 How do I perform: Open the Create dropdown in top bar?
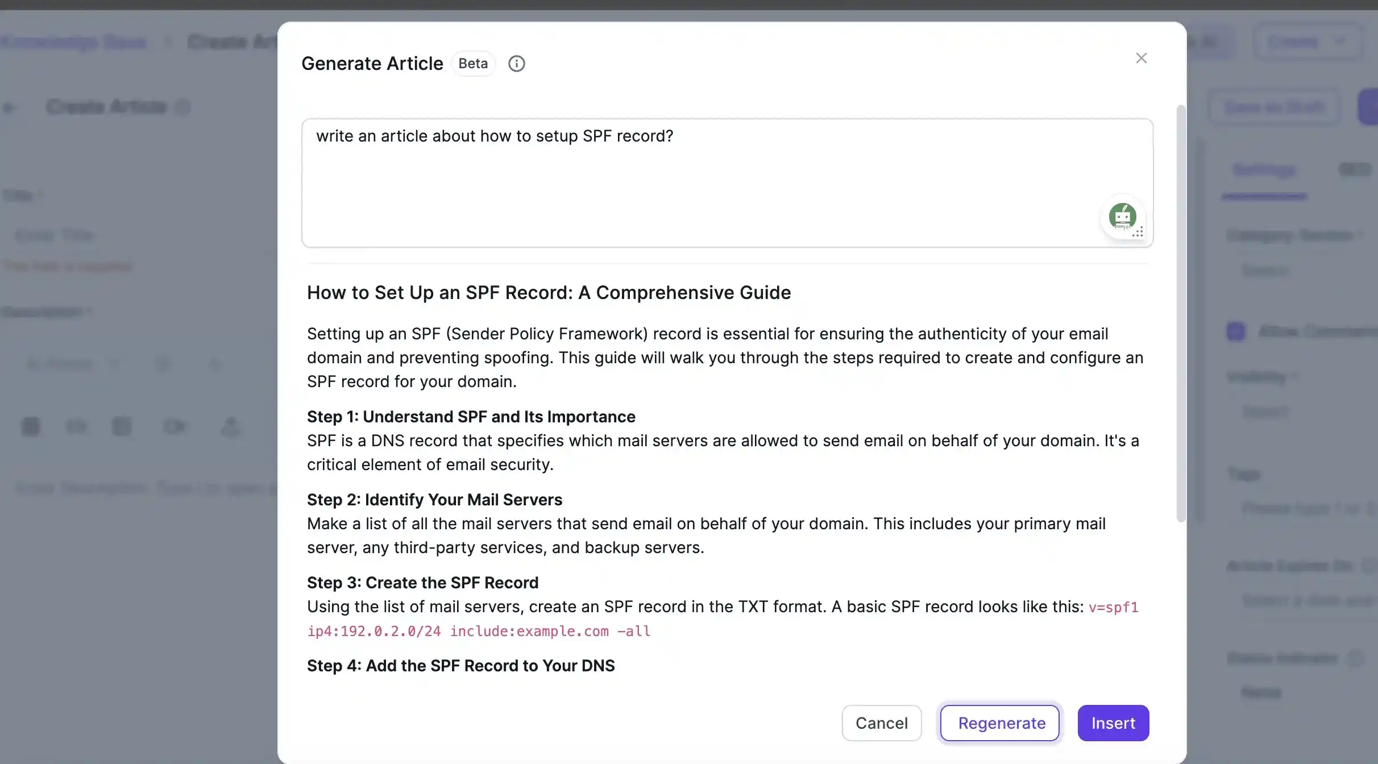pos(1308,41)
